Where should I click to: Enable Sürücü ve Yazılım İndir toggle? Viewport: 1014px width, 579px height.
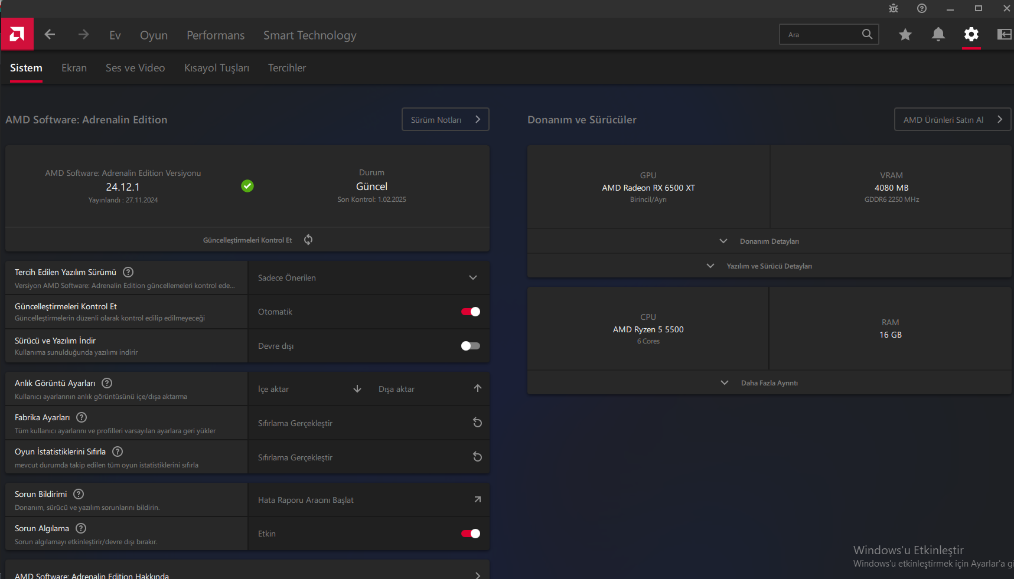pyautogui.click(x=470, y=346)
